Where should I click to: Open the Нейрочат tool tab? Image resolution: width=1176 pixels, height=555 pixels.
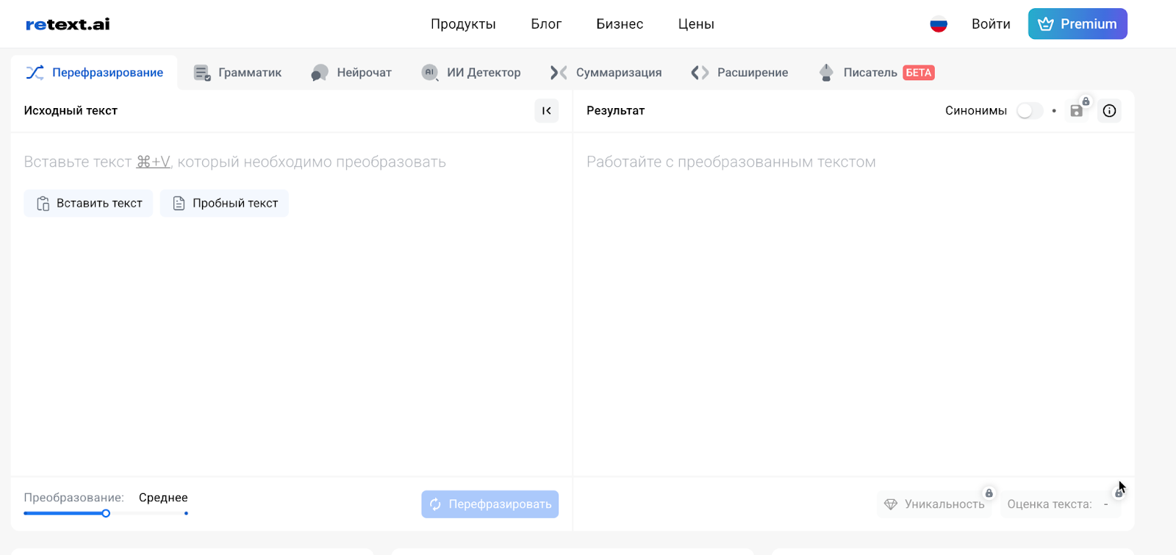351,73
